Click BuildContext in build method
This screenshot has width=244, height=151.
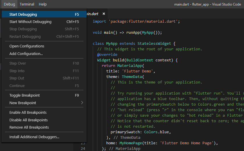(x=140, y=60)
